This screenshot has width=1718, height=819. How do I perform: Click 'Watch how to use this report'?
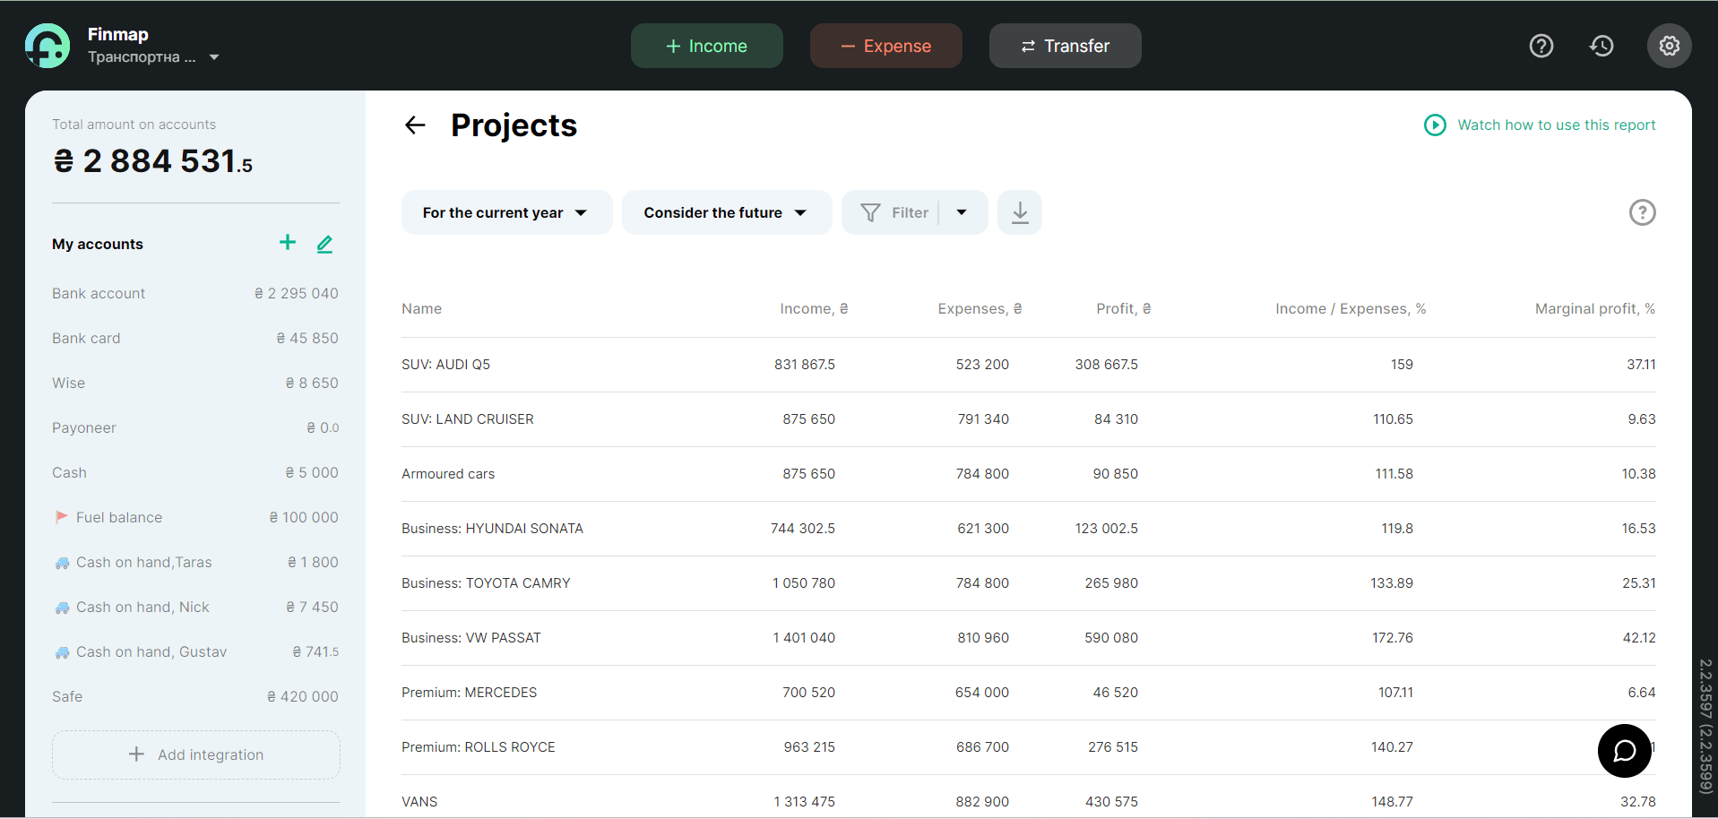1556,125
